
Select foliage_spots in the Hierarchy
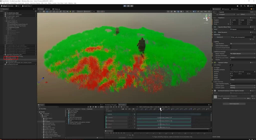point(12,58)
